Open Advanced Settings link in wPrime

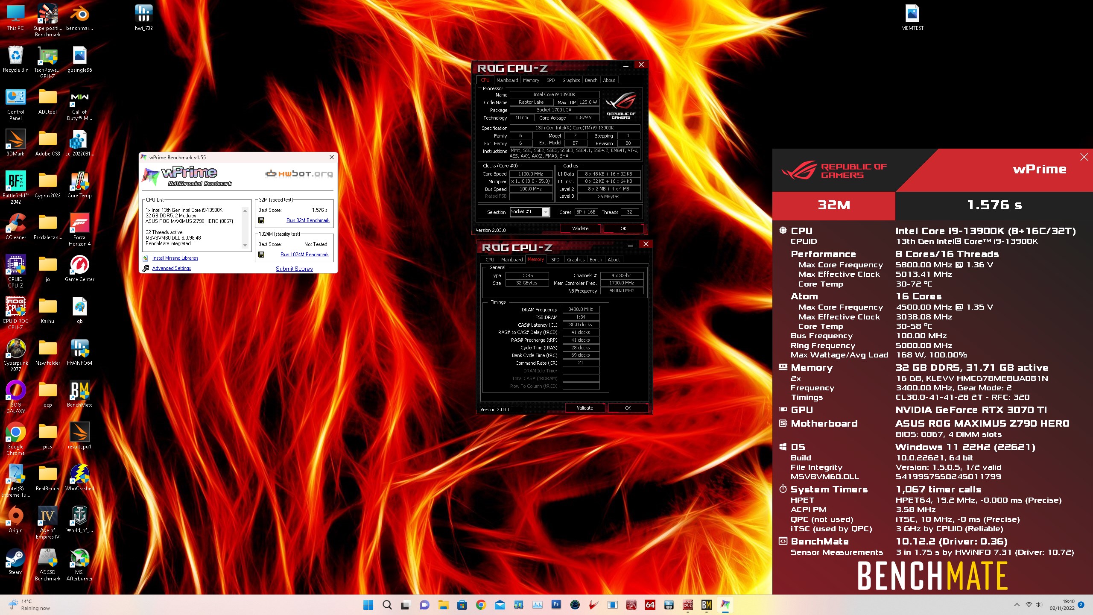click(172, 268)
